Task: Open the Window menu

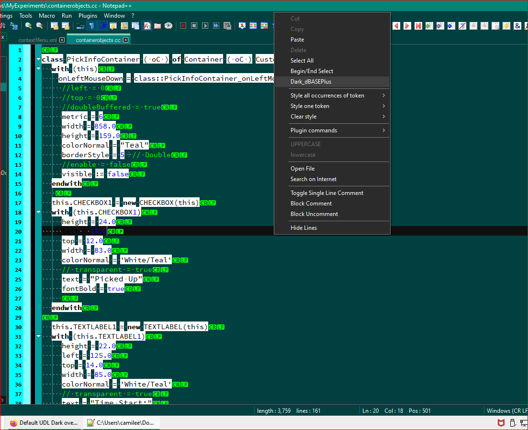Action: point(114,16)
